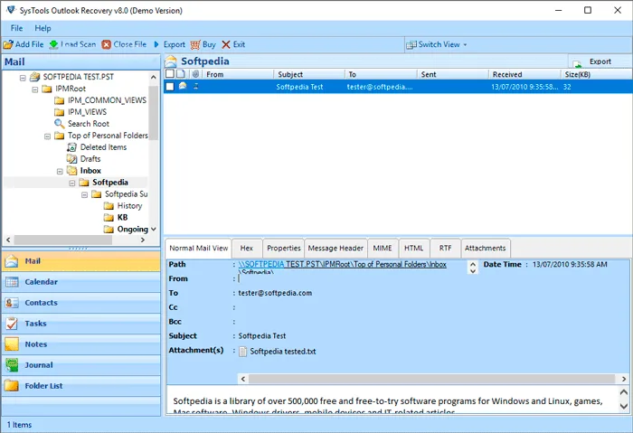The width and height of the screenshot is (633, 433).
Task: Switch to the RTF tab
Action: pos(445,249)
